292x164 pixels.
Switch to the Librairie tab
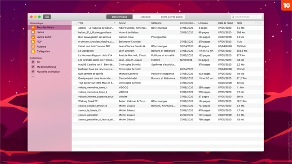(146, 17)
